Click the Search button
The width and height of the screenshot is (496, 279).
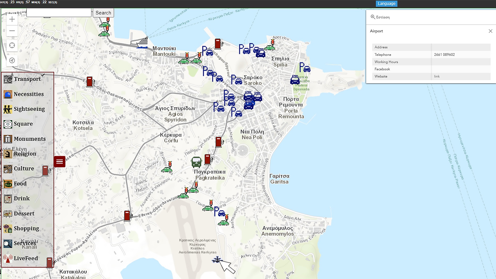coord(103,13)
